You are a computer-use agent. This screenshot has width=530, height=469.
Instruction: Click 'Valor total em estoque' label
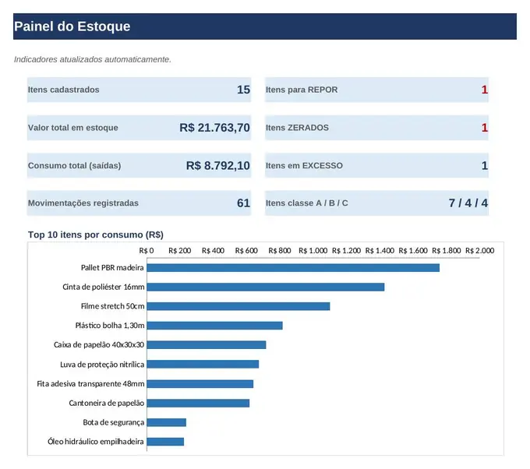tap(73, 128)
